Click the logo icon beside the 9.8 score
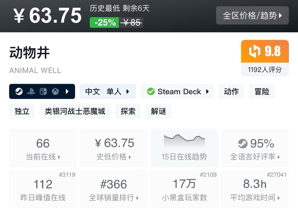The image size is (298, 211). pos(254,52)
